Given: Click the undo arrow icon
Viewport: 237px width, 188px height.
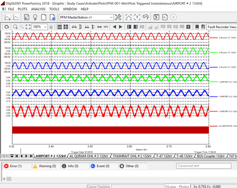Looking at the screenshot, I should click(146, 17).
